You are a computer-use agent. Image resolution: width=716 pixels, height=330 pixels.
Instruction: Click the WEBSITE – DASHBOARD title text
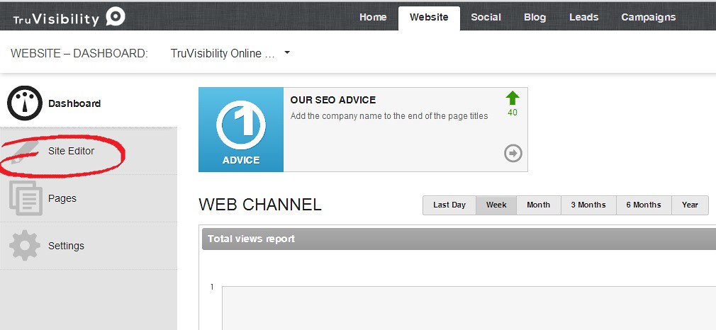coord(79,53)
